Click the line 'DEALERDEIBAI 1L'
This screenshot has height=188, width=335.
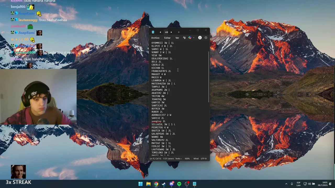(162, 58)
